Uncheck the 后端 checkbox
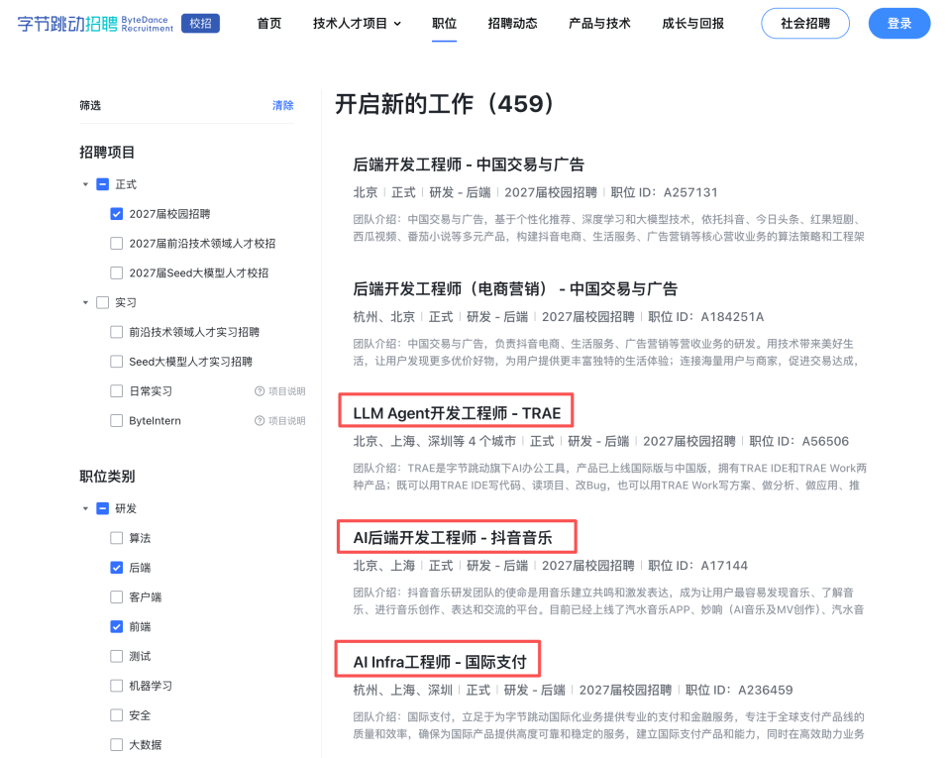Viewport: 951px width, 758px height. [117, 568]
